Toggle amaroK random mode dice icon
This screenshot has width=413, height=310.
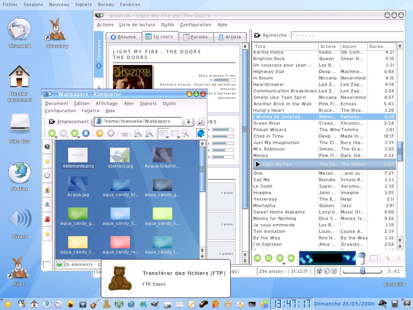tap(319, 271)
